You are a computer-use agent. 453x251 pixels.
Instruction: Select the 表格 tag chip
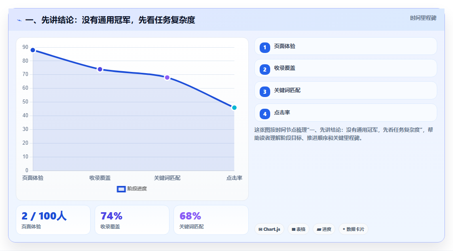pos(298,229)
